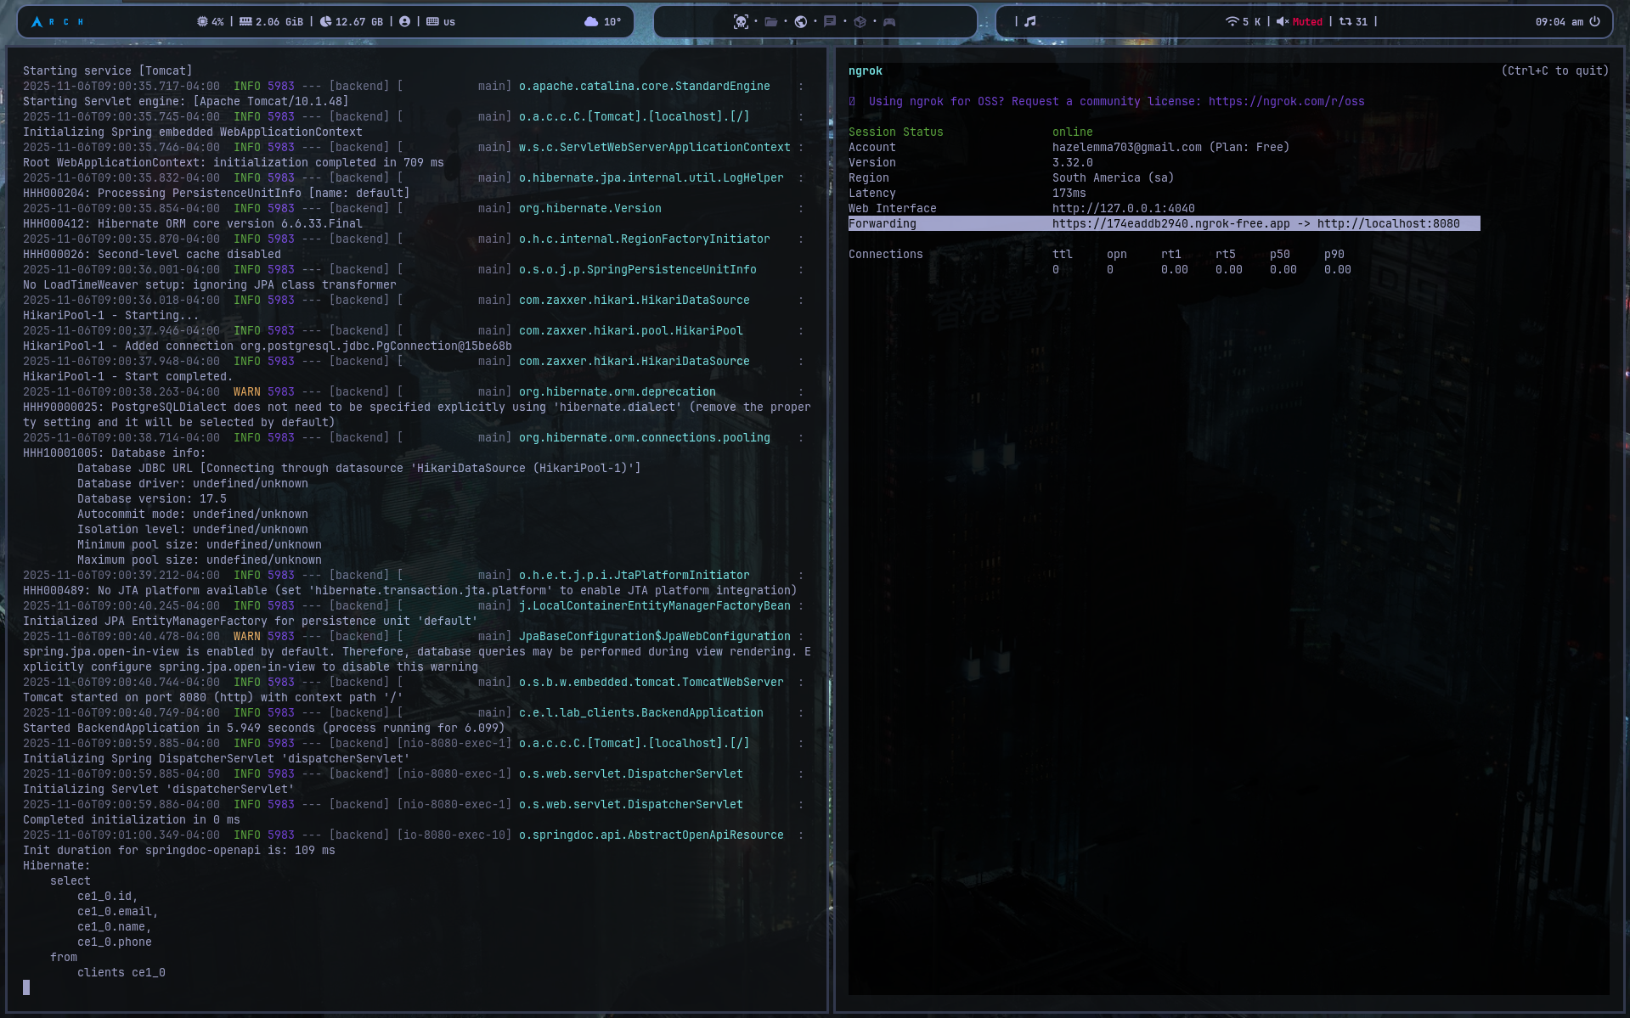Image resolution: width=1630 pixels, height=1018 pixels.
Task: Click the power icon in top bar
Action: tap(1594, 22)
